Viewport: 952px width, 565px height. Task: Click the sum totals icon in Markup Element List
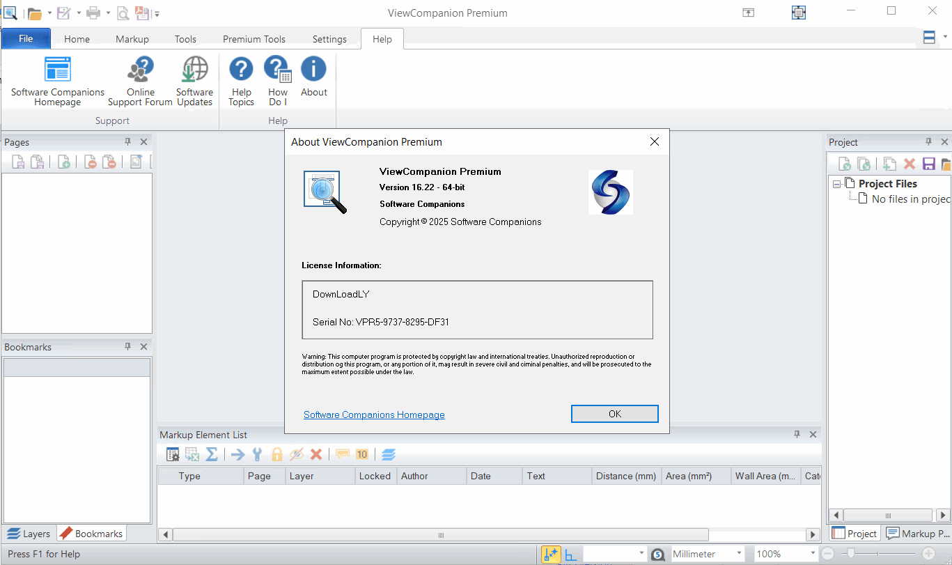click(x=212, y=454)
